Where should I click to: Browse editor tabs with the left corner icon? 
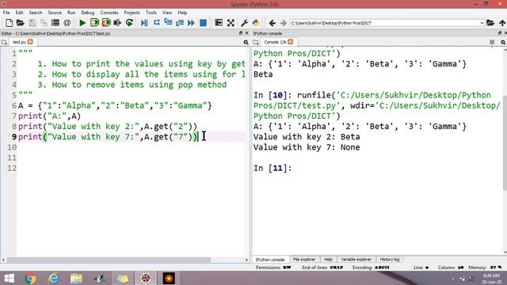pyautogui.click(x=4, y=42)
